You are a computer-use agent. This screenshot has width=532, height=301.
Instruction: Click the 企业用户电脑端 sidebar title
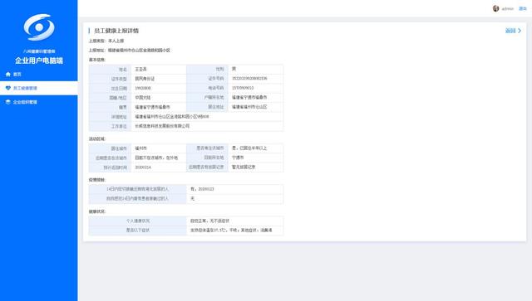tap(39, 61)
